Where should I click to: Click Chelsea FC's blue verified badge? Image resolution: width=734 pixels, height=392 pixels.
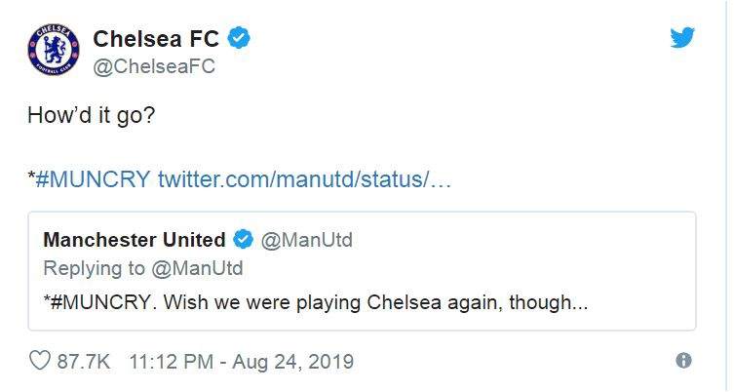tap(240, 39)
